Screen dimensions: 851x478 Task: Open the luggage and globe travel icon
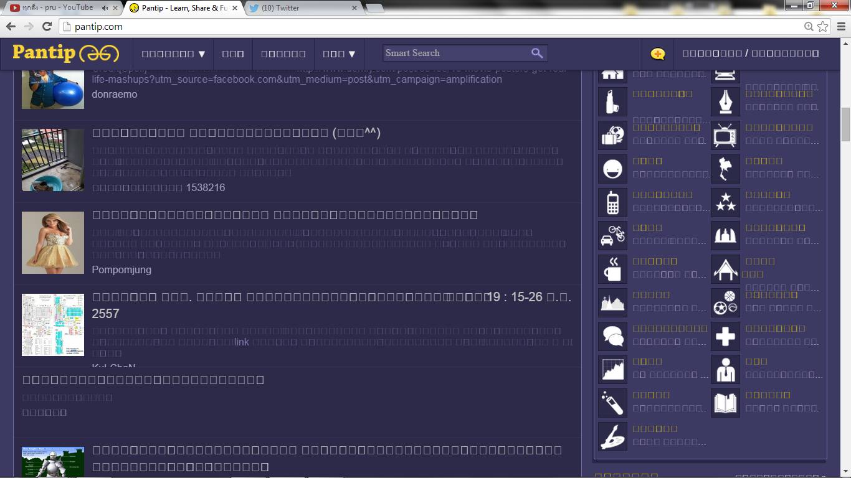612,134
